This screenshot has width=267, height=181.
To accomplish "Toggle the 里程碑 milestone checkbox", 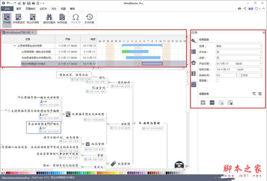I will (x=217, y=81).
